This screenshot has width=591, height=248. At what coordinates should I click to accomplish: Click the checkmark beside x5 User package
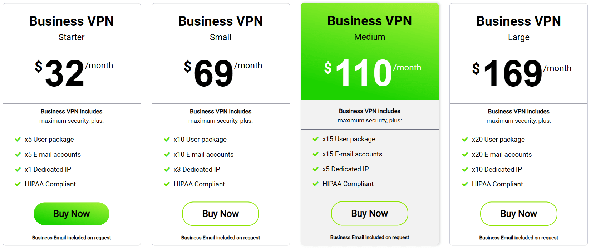click(18, 140)
